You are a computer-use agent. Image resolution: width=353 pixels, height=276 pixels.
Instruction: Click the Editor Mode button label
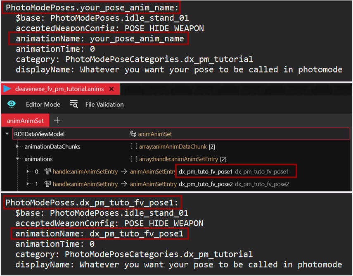43,105
